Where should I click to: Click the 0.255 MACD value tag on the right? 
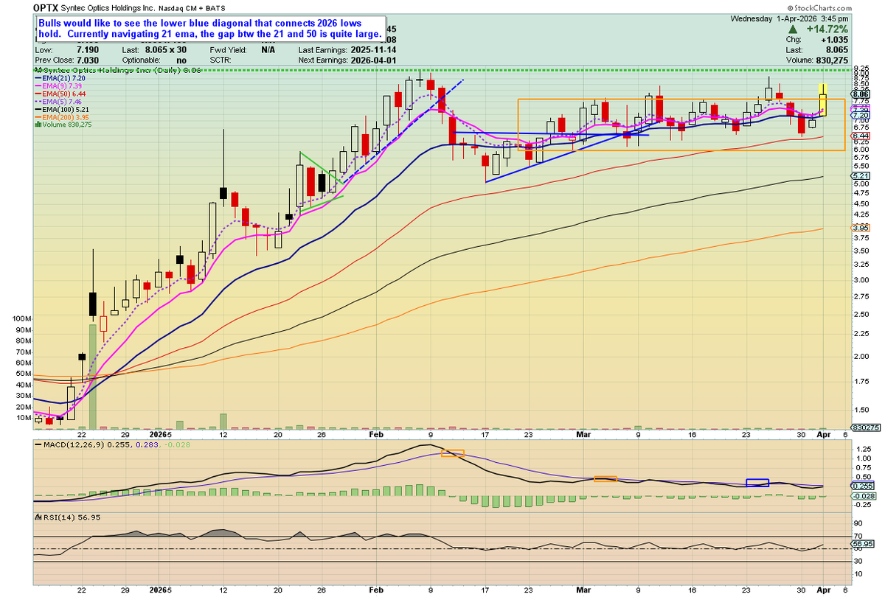coord(862,486)
